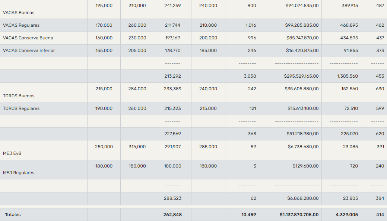Click the VACAS Conserva Buena label
The image size is (387, 221).
(28, 38)
